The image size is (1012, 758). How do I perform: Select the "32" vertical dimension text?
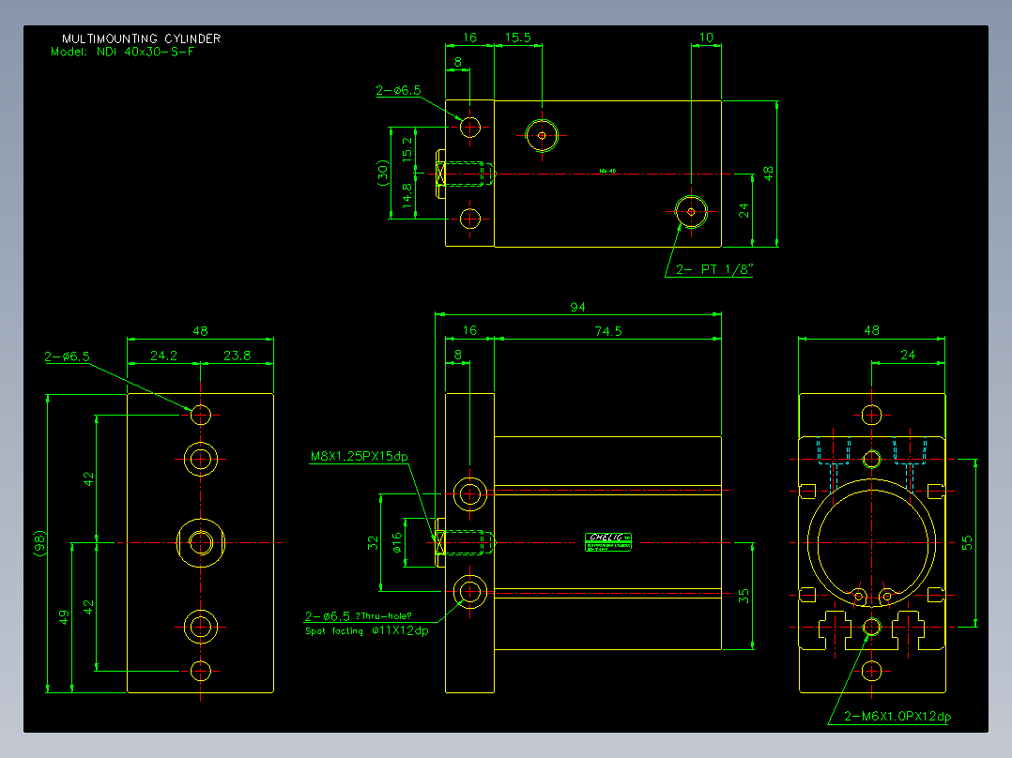click(x=373, y=543)
